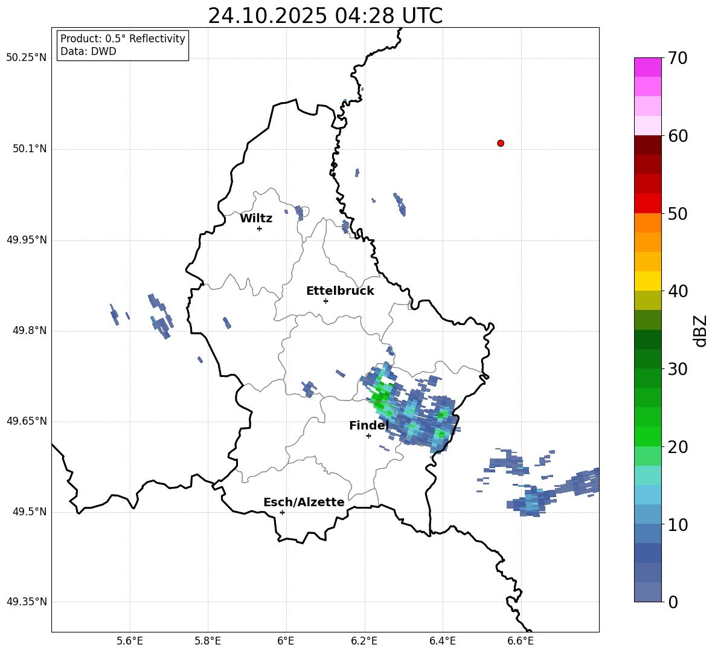
Task: Click the 49.5°N latitude label
Action: coord(30,512)
